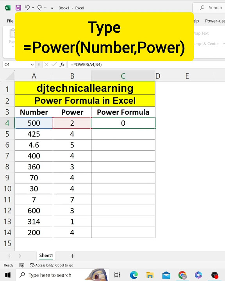Select column B header

coord(72,76)
